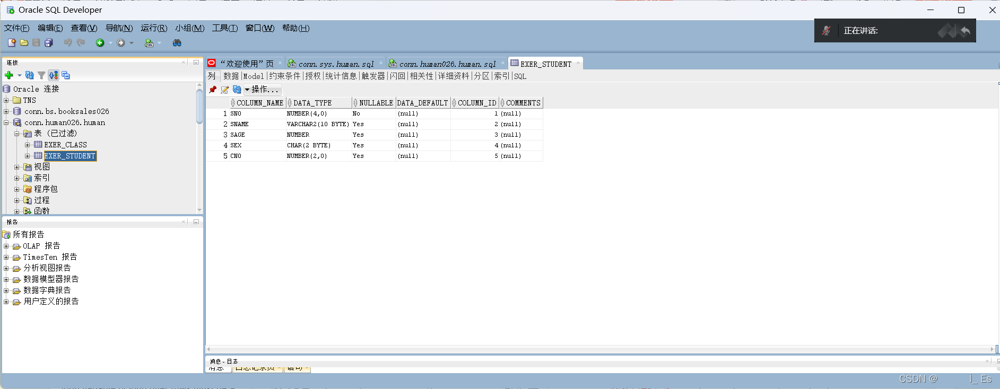Viewport: 1000px width, 389px height.
Task: Collapse the conn.human026.human connection
Action: click(x=6, y=122)
